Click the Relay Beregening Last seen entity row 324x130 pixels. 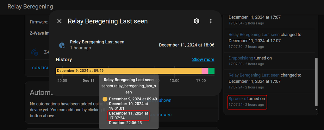coord(97,42)
